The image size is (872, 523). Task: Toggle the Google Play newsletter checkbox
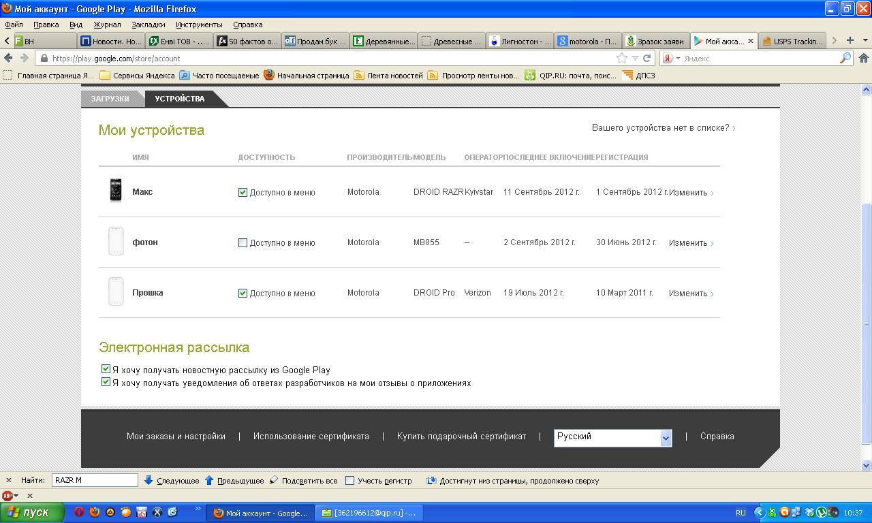click(x=106, y=369)
